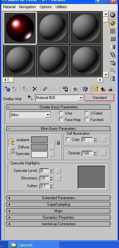Click the Specular color swatch
119x248 pixels.
point(40,155)
